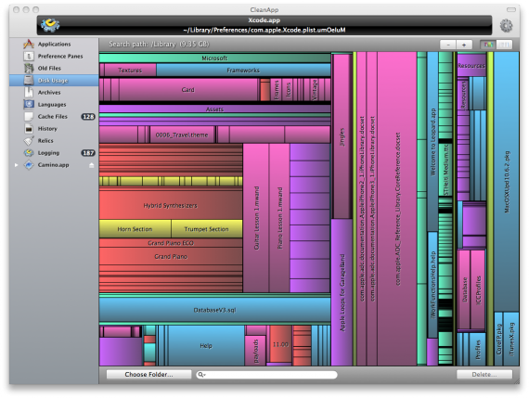The image size is (529, 398).
Task: Open Archives sidebar icon
Action: pos(29,93)
